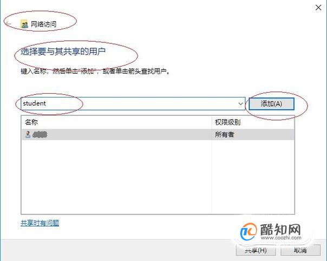Click the back arrow in dialog header

point(8,24)
